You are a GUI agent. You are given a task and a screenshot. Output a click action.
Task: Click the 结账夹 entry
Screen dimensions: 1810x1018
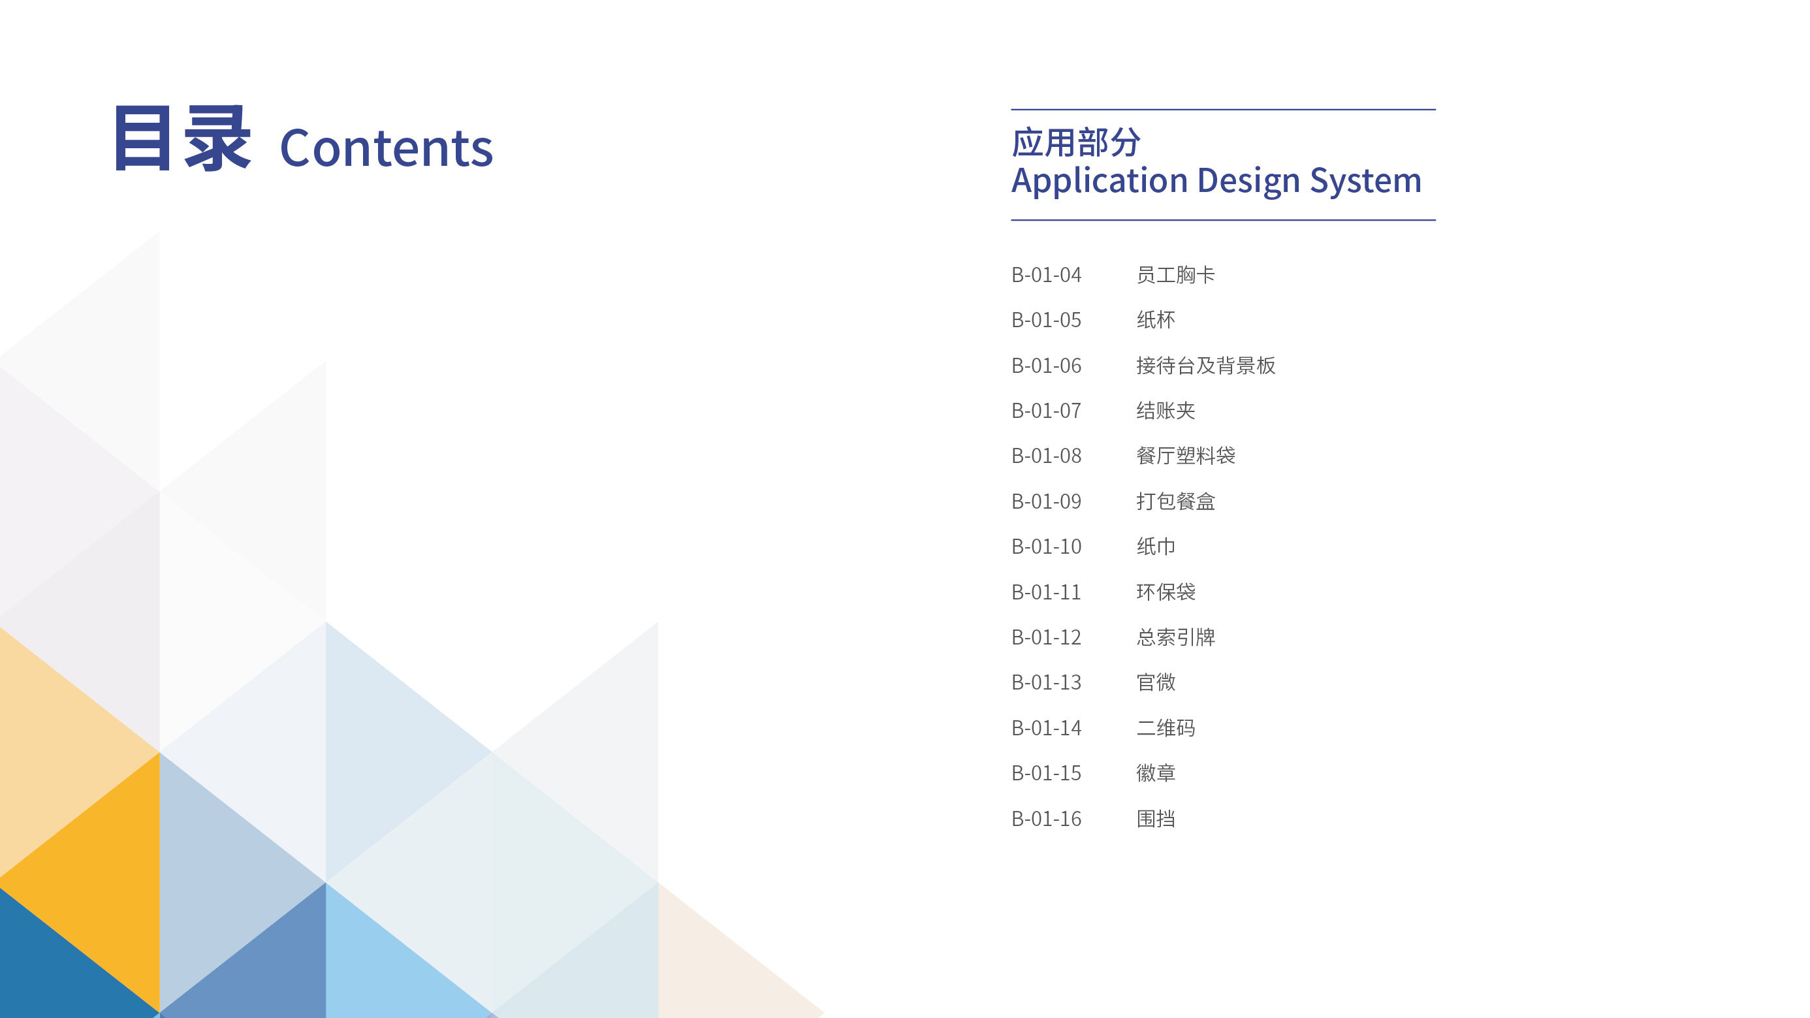[1166, 411]
